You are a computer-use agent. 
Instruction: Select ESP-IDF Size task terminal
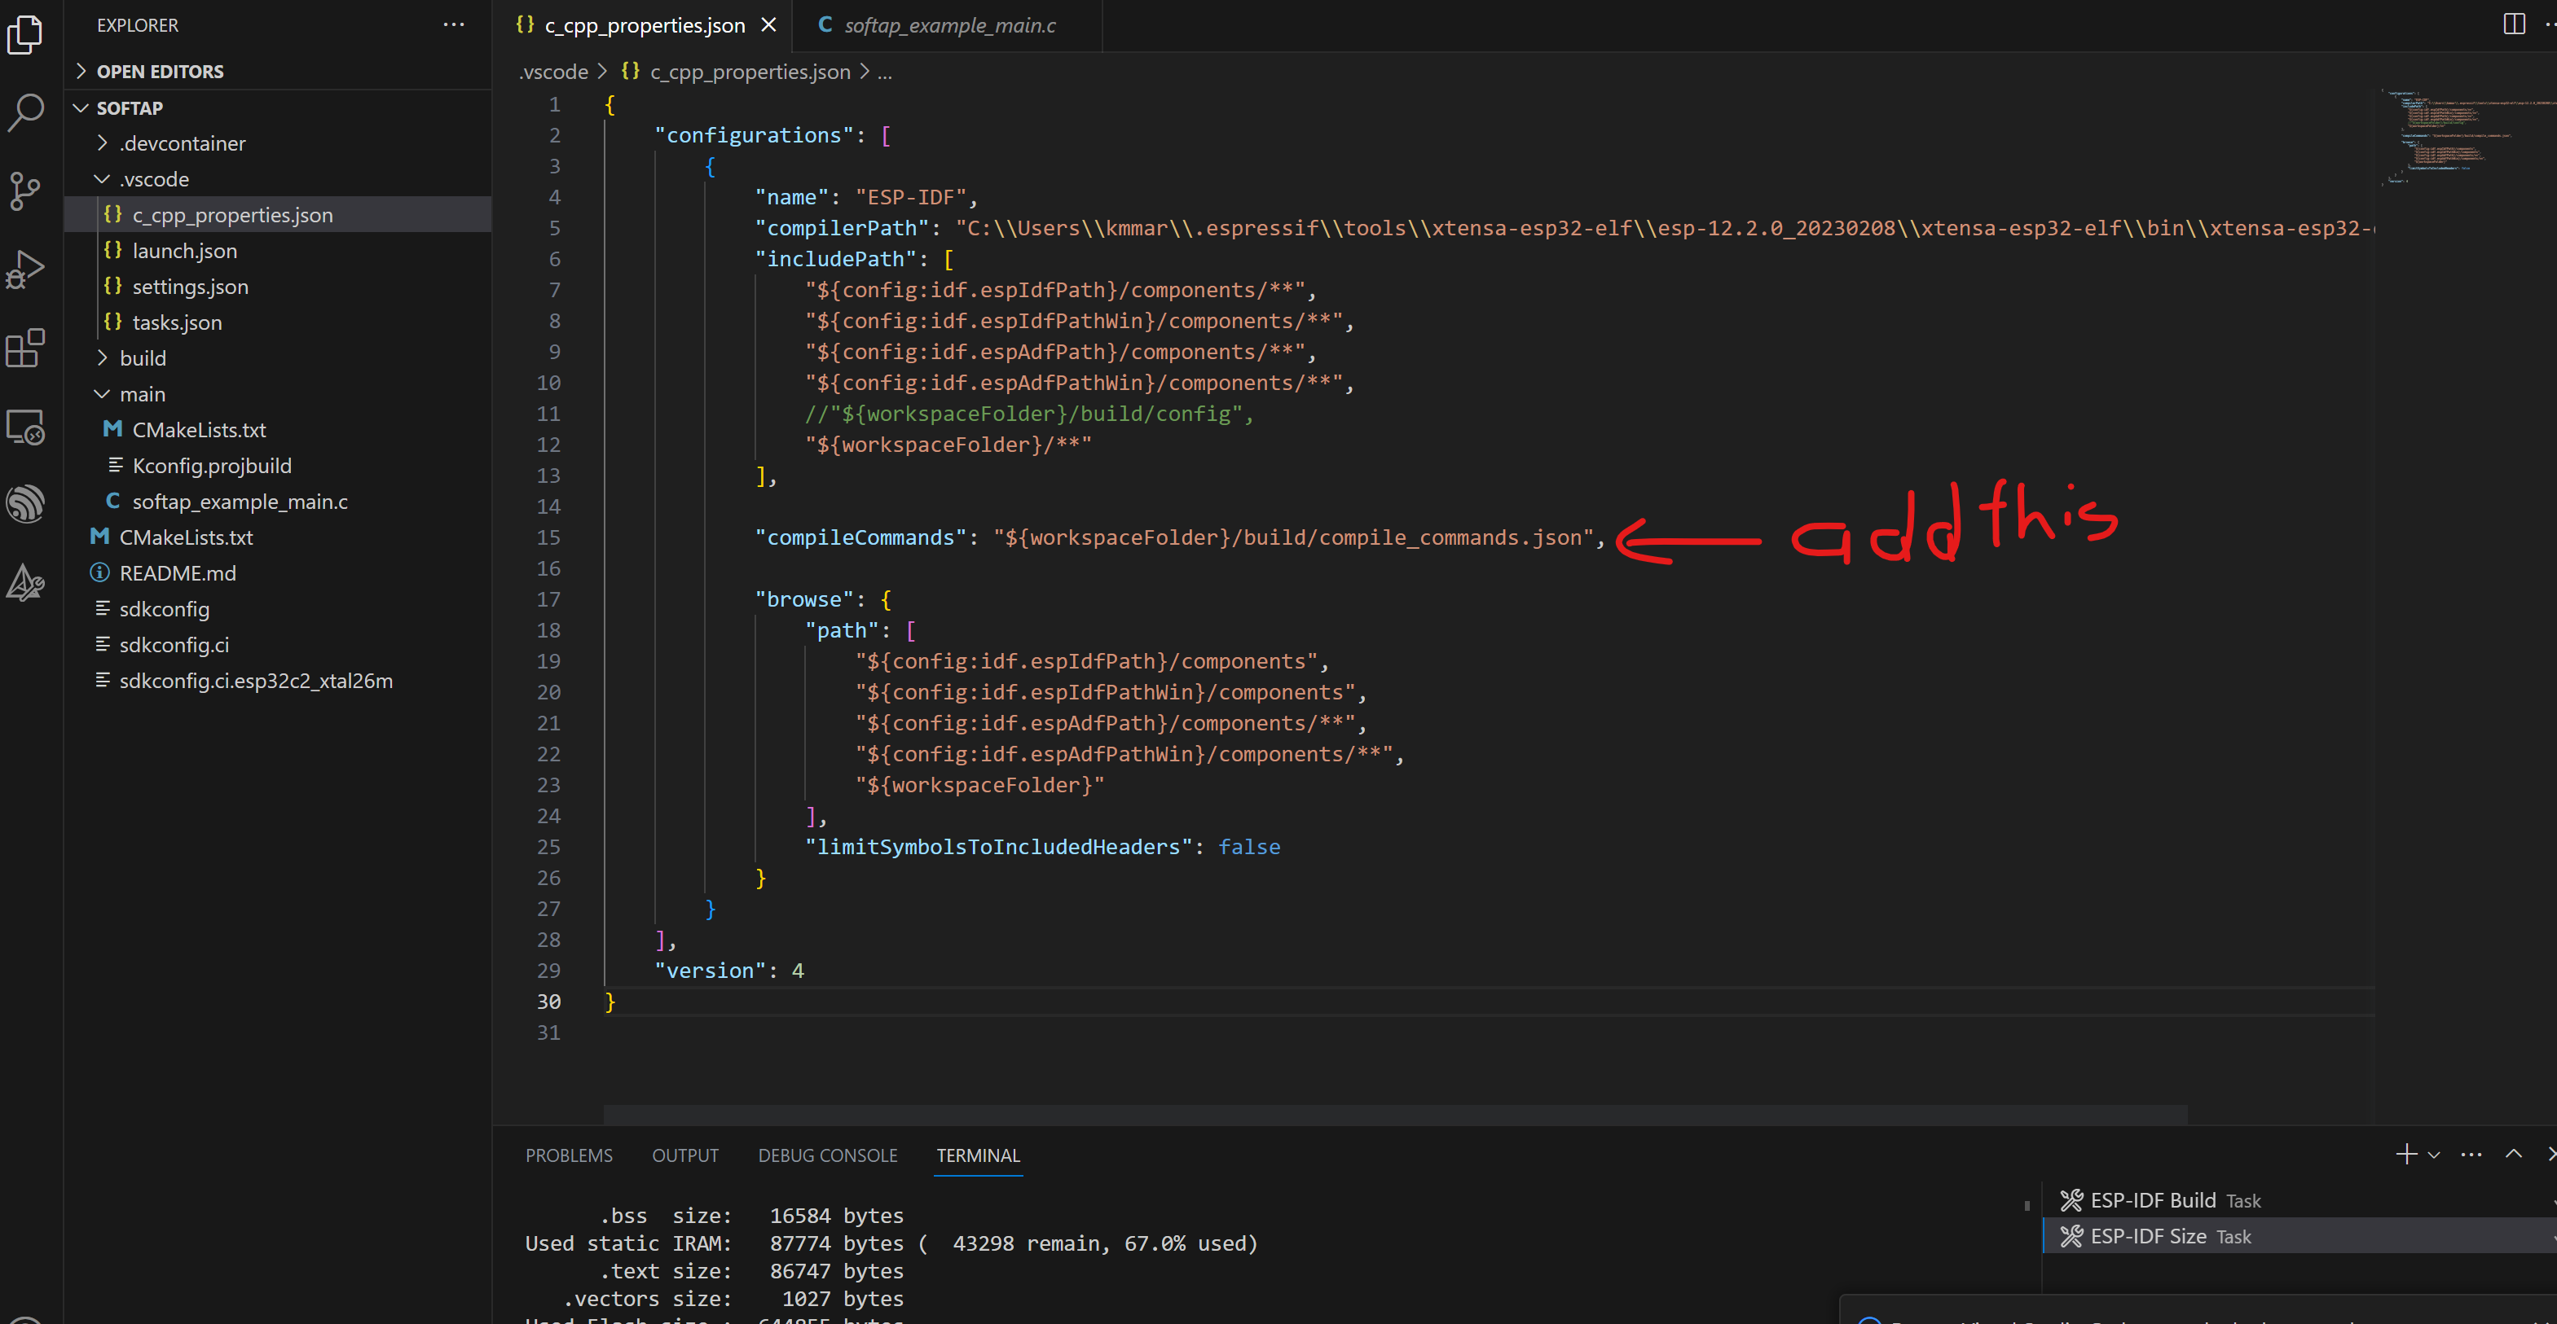[2300, 1236]
